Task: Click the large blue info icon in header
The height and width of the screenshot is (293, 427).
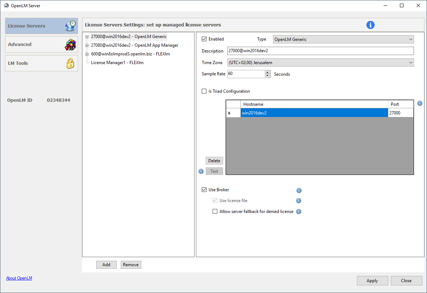Action: click(370, 25)
